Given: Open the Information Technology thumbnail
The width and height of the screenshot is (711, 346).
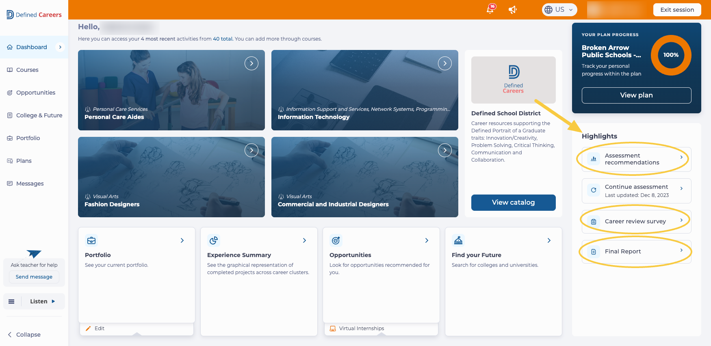Looking at the screenshot, I should tap(365, 90).
